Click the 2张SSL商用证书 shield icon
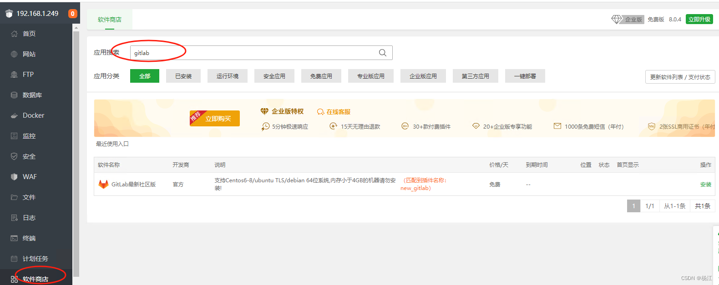Viewport: 719px width, 285px height. pos(652,126)
